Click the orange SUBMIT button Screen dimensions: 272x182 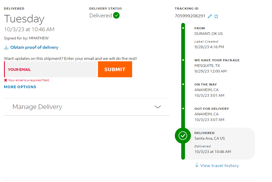tap(115, 70)
